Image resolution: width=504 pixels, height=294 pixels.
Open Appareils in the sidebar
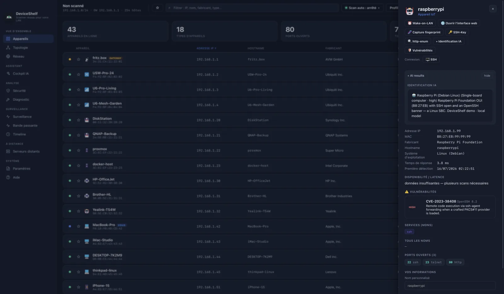click(28, 39)
